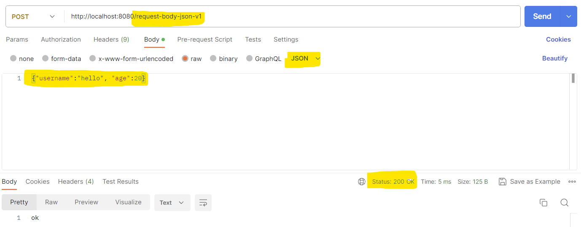Open the response Headers (4) tab
The image size is (581, 227).
click(76, 182)
